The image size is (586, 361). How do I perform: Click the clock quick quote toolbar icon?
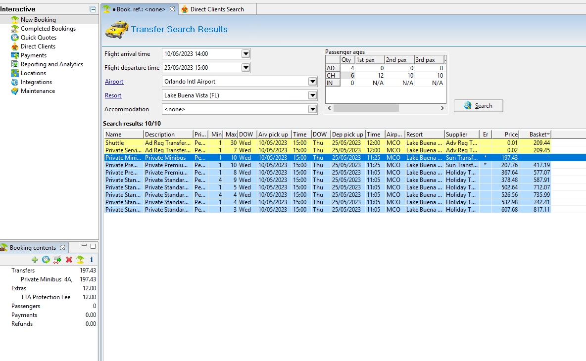pyautogui.click(x=46, y=260)
